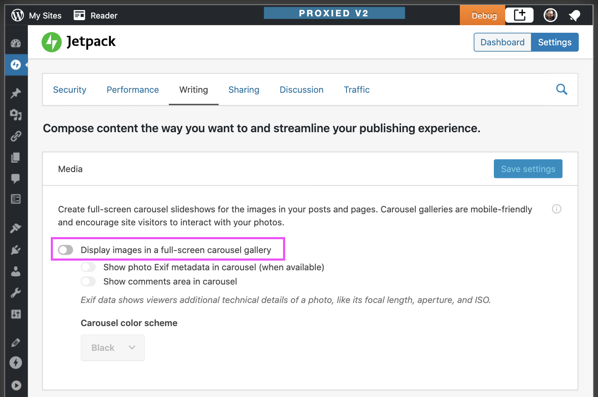Image resolution: width=598 pixels, height=397 pixels.
Task: Open the notifications bell icon
Action: [x=574, y=16]
